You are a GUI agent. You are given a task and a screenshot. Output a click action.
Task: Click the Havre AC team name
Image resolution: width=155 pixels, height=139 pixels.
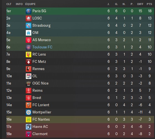coord(40,126)
